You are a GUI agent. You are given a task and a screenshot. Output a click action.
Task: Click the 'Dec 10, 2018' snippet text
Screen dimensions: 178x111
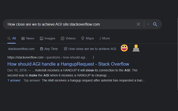(x=17, y=70)
